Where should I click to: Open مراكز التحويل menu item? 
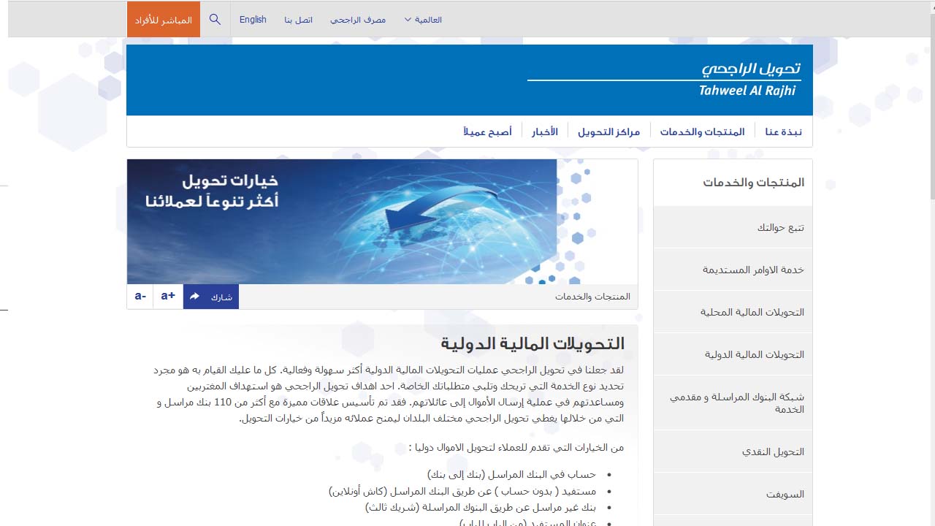point(608,131)
